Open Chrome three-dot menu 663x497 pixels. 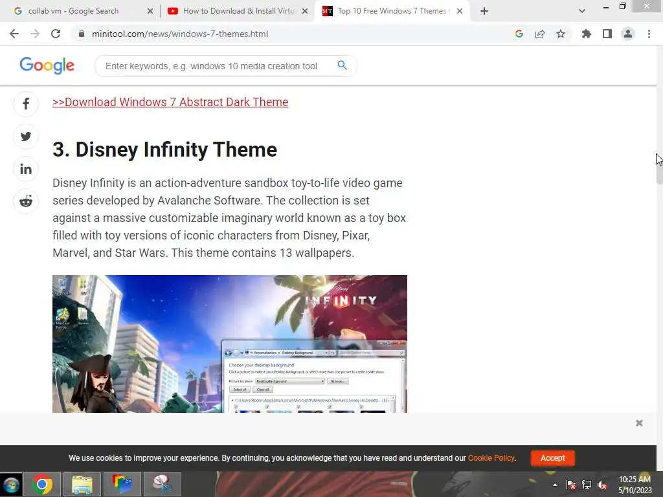pyautogui.click(x=649, y=34)
